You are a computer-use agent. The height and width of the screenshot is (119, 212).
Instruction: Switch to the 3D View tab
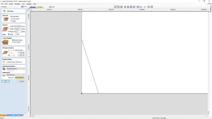40,7
